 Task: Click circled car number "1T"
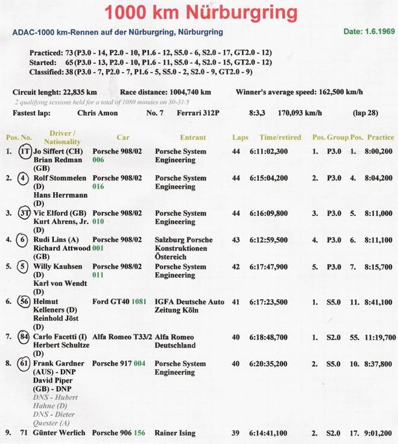tap(25, 151)
